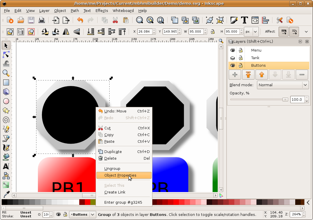Screen dimensions: 313x220
Task: Select the Spiral tool
Action: (6, 120)
